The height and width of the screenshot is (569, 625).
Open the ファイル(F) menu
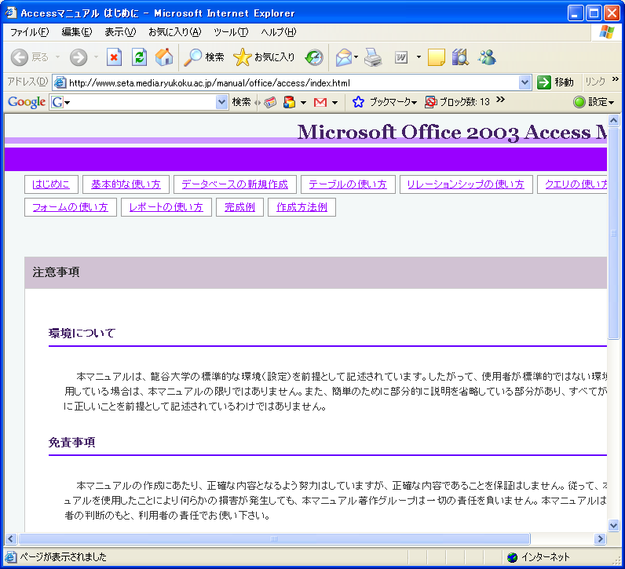point(30,32)
